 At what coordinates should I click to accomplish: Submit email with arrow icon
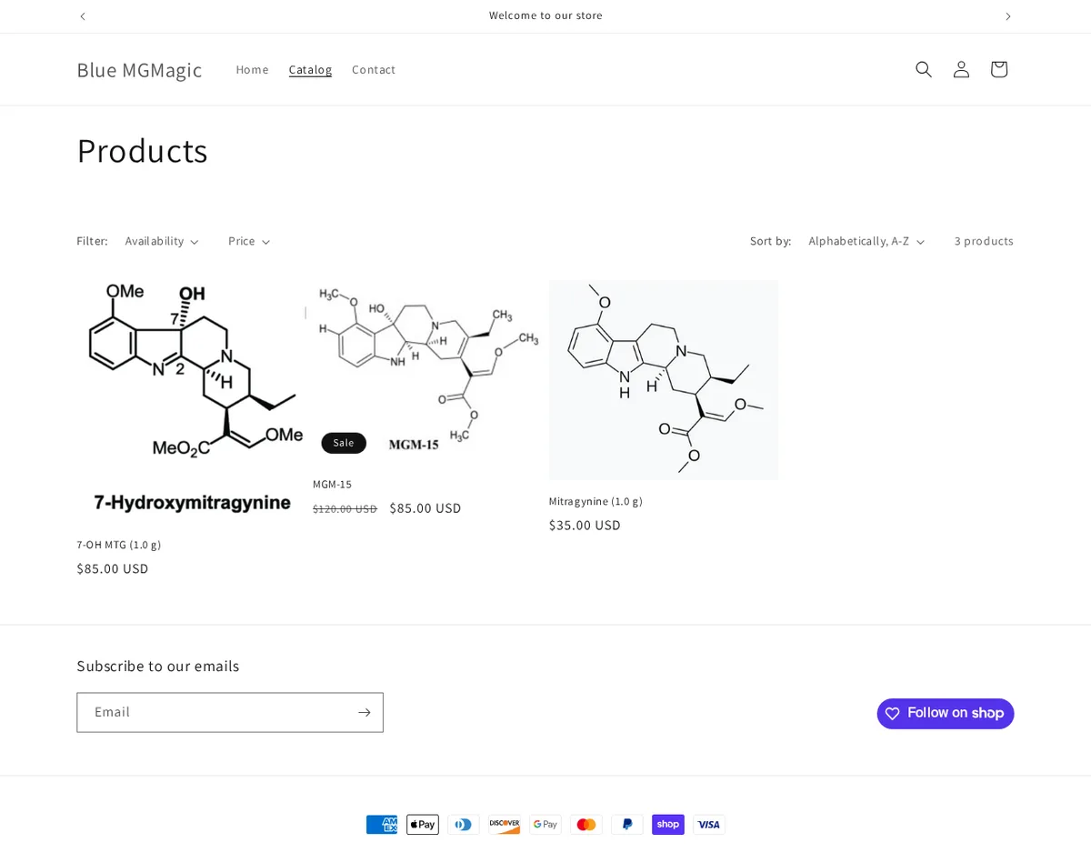(364, 712)
